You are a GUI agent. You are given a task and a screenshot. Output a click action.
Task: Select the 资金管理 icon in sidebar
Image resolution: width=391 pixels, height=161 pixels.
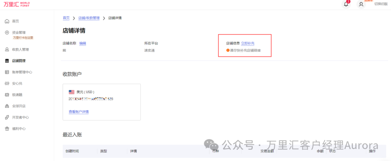pos(7,32)
